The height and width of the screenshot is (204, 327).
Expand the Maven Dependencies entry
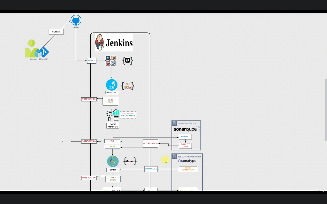(x=188, y=169)
